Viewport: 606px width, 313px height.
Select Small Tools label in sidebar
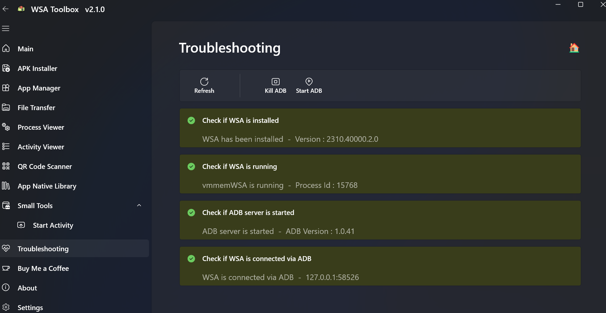[35, 206]
